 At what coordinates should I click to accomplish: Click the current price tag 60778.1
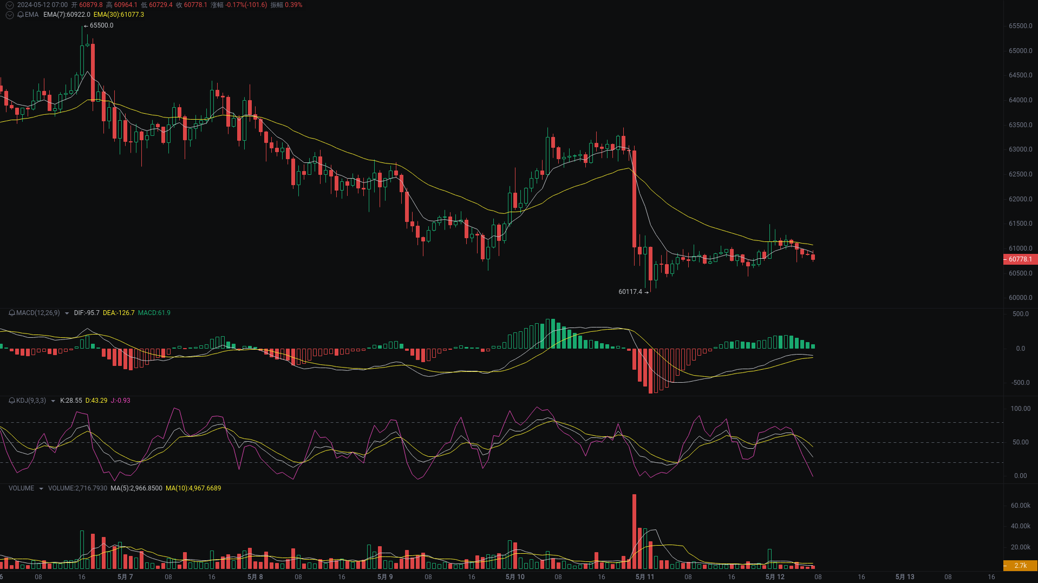coord(1020,259)
